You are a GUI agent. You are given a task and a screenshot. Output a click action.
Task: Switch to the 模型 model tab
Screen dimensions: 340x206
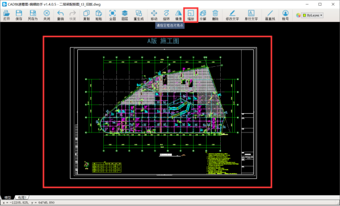(x=7, y=198)
